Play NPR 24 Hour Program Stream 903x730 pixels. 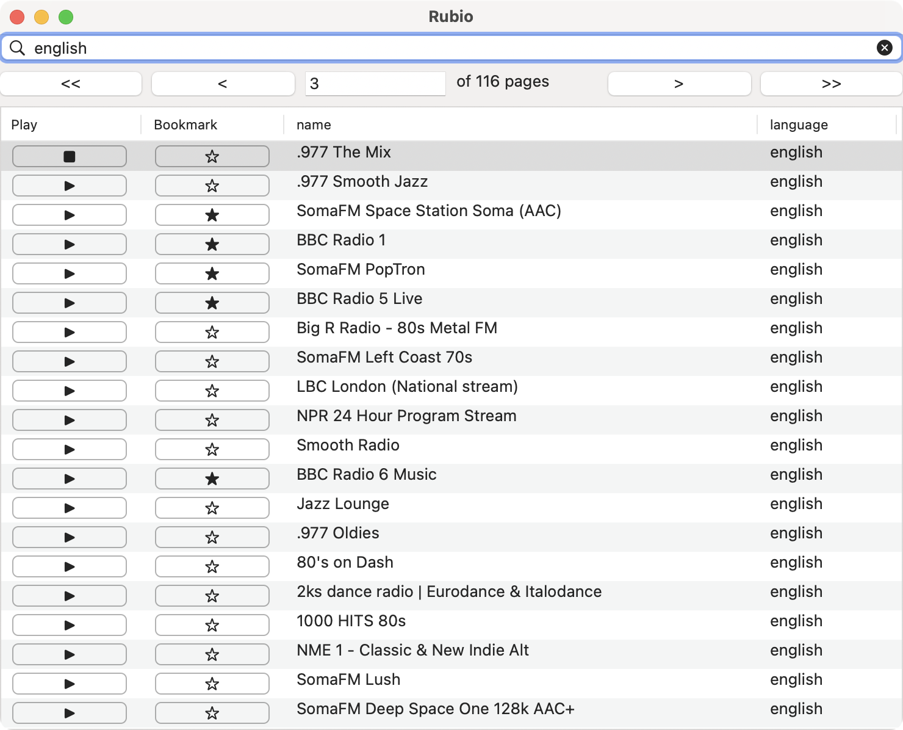(x=70, y=420)
